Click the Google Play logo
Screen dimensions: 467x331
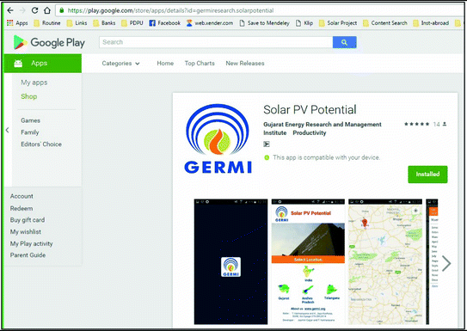[x=49, y=42]
